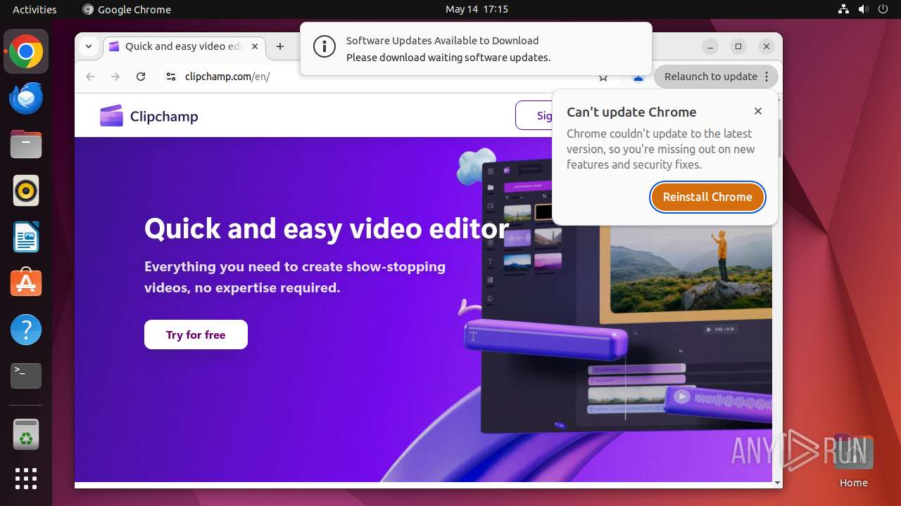Open the Help icon in dock
The width and height of the screenshot is (901, 506).
(26, 330)
